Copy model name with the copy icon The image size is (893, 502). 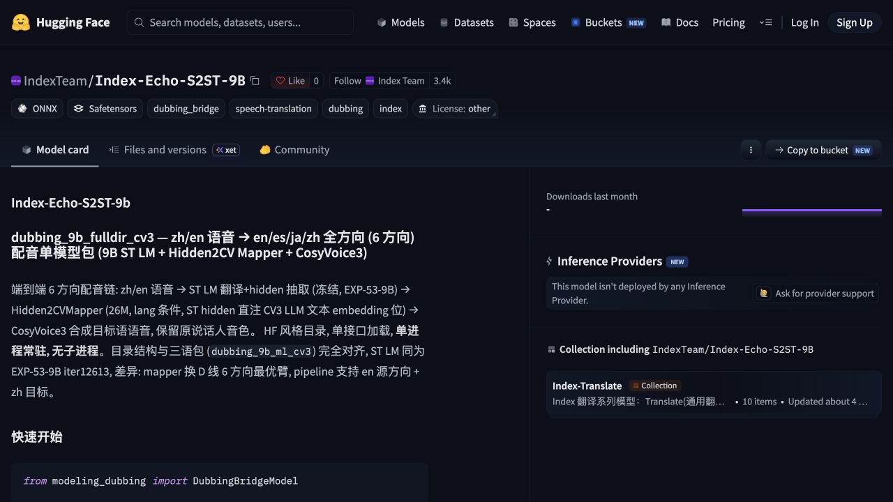pyautogui.click(x=255, y=81)
